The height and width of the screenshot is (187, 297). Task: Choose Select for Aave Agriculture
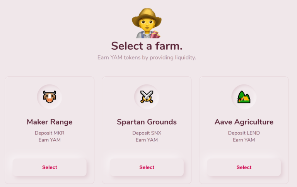[x=244, y=167]
